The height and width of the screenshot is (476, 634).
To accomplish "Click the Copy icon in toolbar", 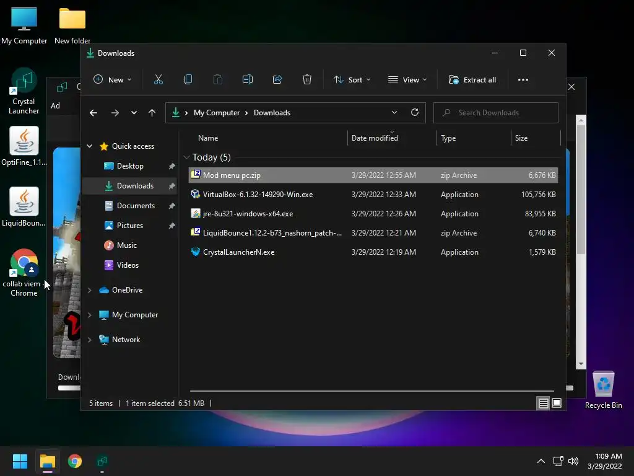I will (188, 80).
